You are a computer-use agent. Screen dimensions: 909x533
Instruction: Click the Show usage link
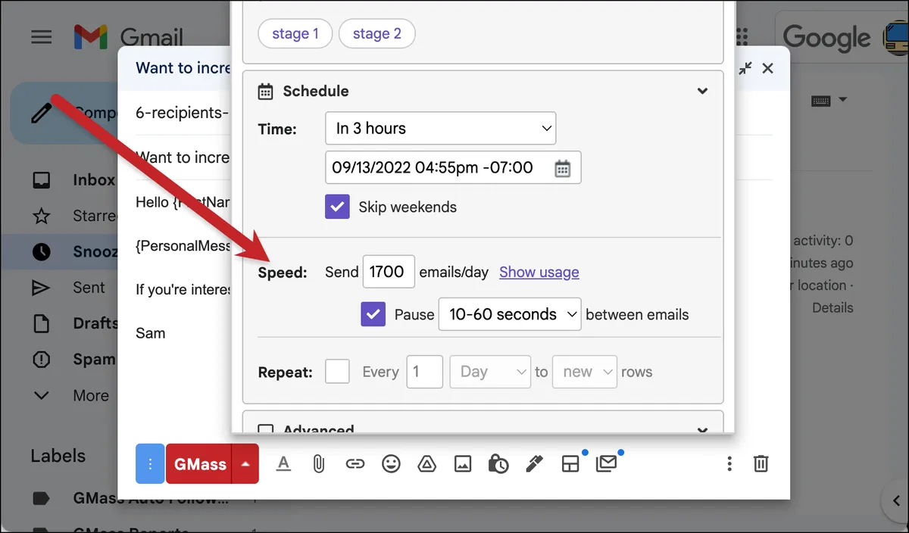tap(539, 273)
